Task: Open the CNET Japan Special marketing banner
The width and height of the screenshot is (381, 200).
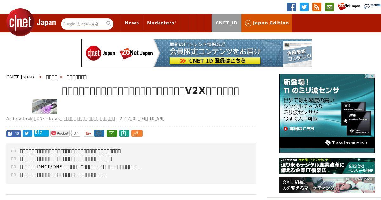Action: click(327, 185)
